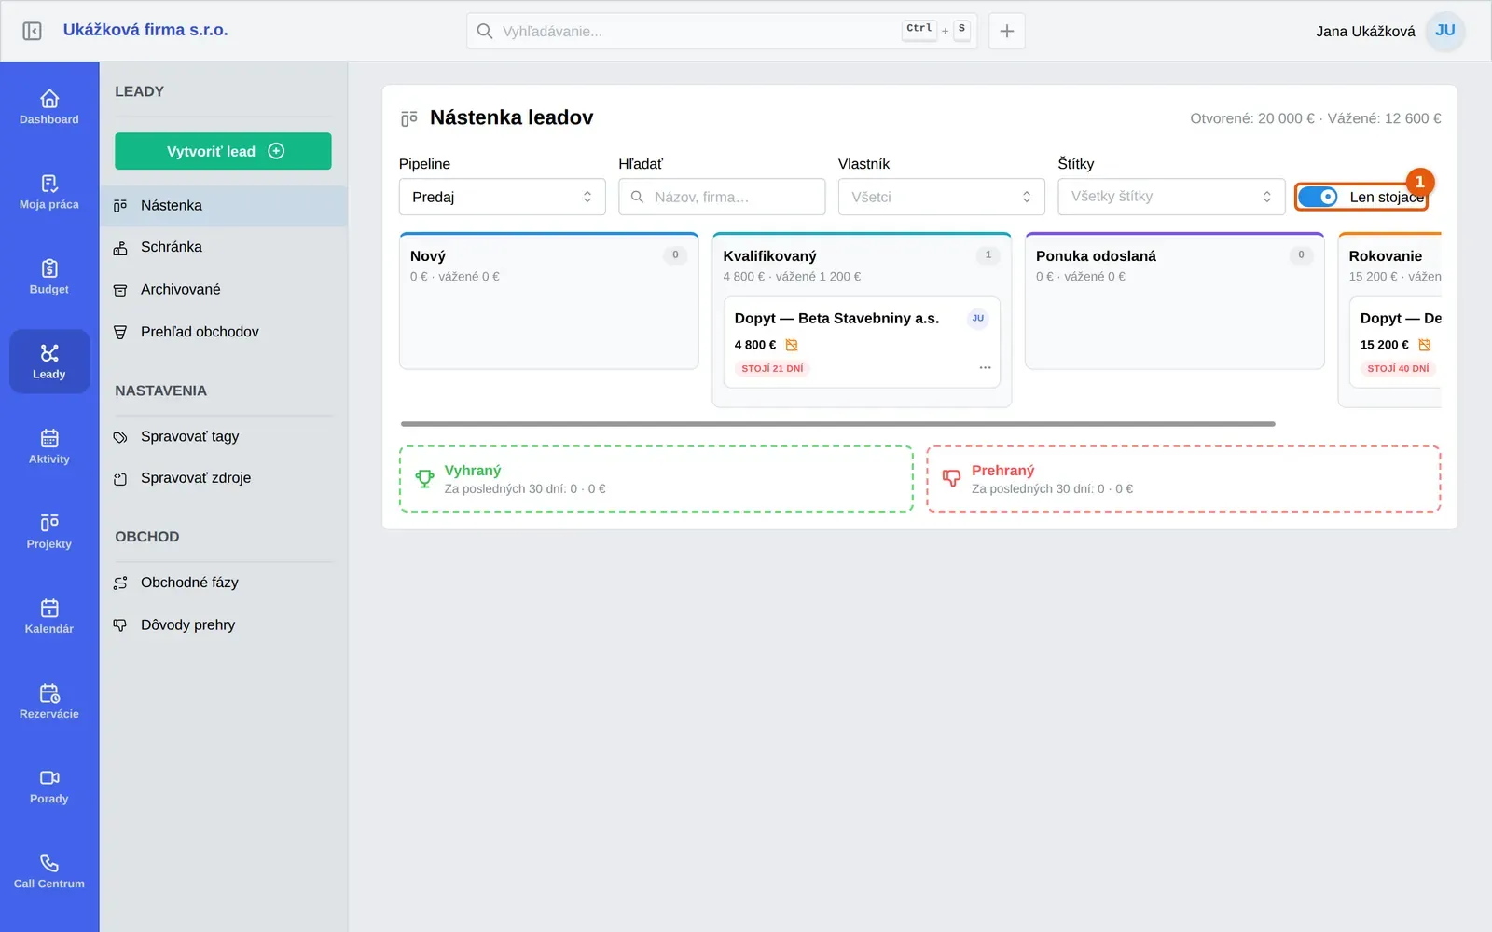Viewport: 1492px width, 932px height.
Task: Click the Názov, firma search field
Action: pos(722,197)
